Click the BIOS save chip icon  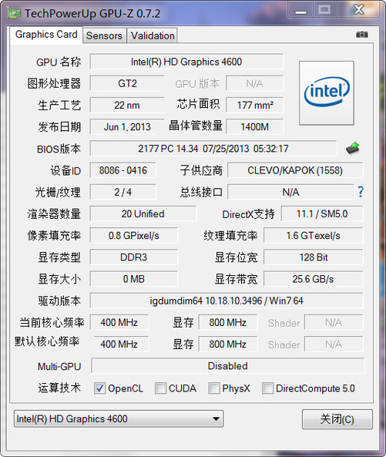(353, 148)
